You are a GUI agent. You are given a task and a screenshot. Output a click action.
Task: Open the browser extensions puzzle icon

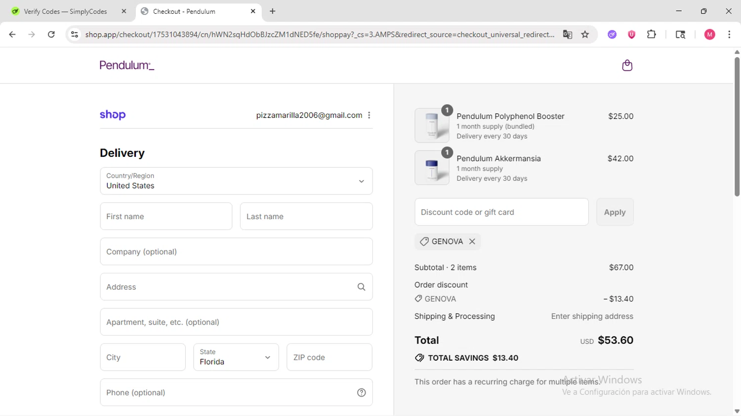pyautogui.click(x=652, y=35)
